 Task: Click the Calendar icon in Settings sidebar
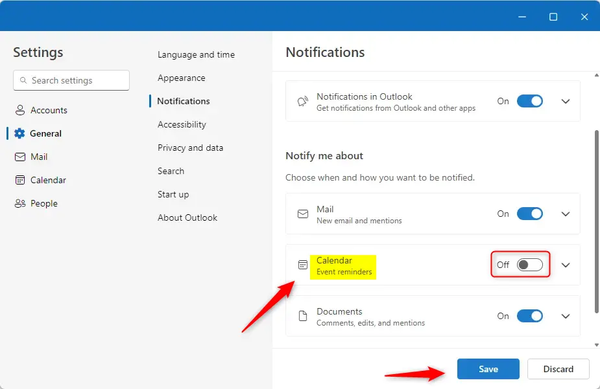pos(20,180)
